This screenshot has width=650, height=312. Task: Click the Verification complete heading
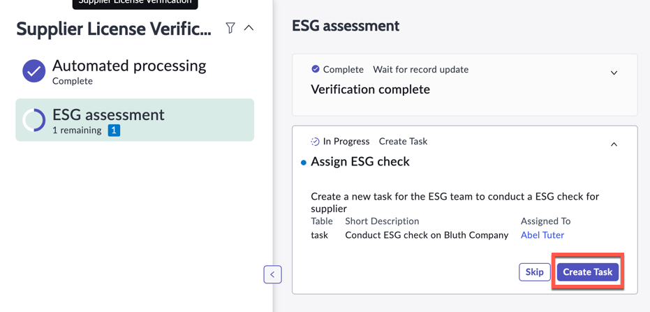coord(370,89)
